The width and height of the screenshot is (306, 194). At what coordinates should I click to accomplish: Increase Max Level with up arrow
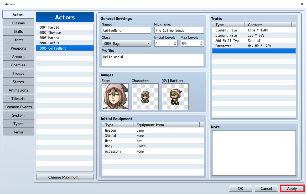coord(201,42)
